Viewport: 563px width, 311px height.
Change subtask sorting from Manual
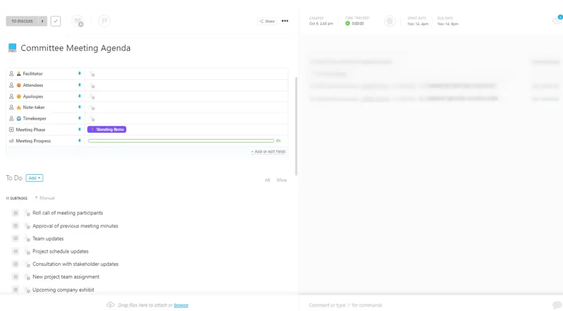click(x=45, y=198)
